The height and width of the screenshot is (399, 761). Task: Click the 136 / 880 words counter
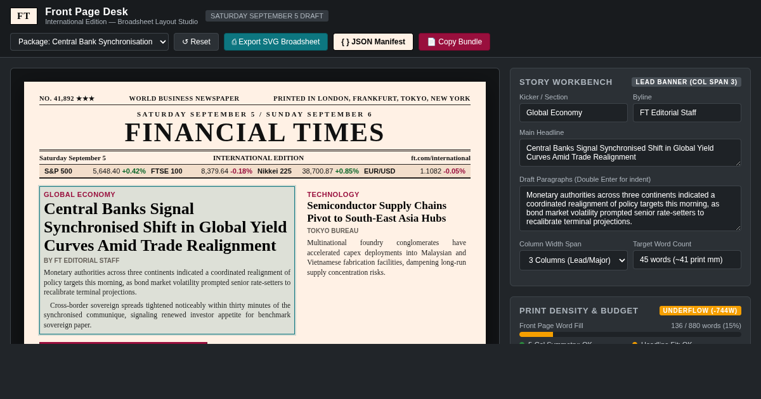point(706,326)
